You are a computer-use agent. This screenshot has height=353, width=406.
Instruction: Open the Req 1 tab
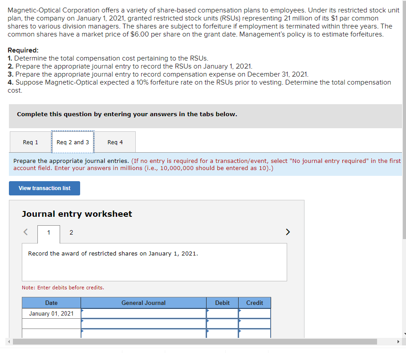click(31, 142)
